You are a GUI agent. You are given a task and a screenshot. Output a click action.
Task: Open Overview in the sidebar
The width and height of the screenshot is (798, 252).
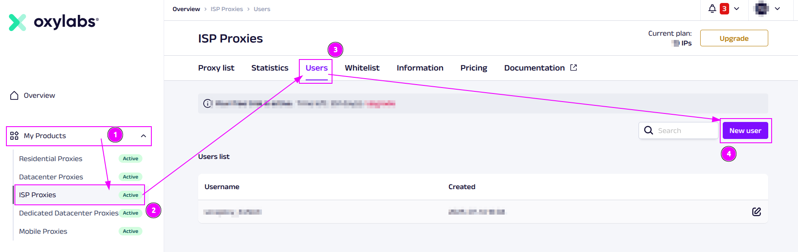point(39,96)
